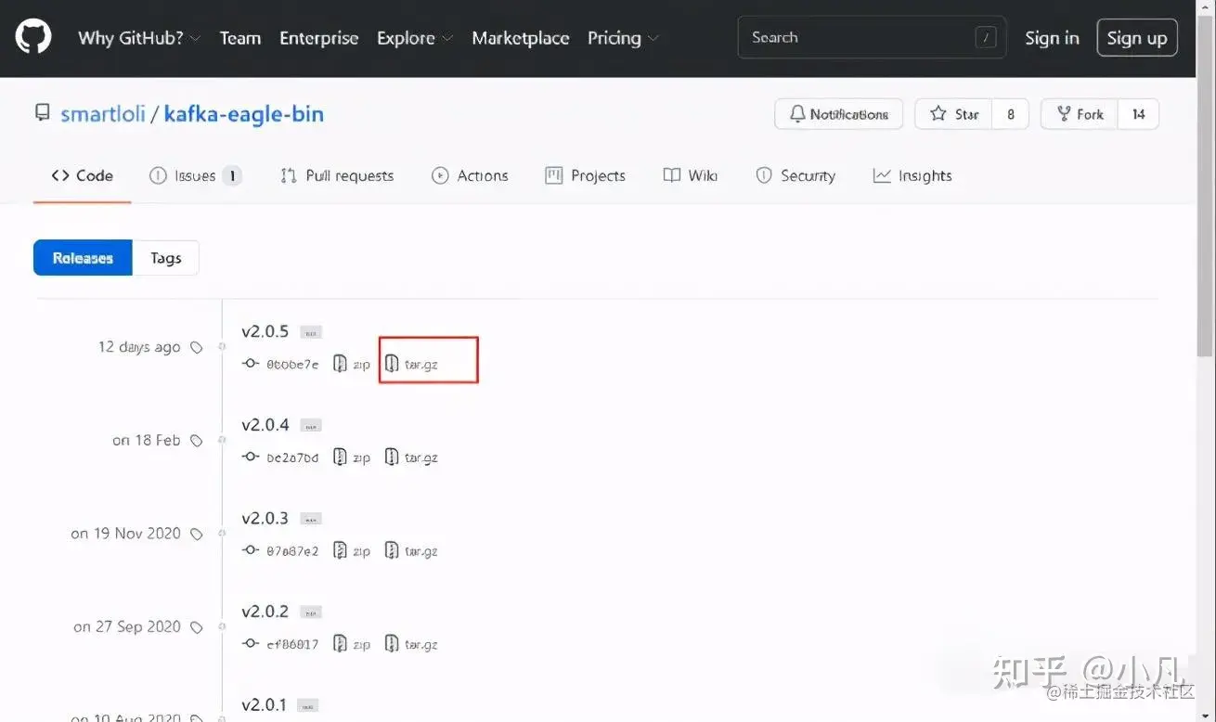Open the Projects tab
1216x722 pixels.
point(585,175)
